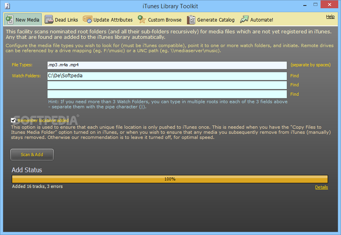The width and height of the screenshot is (341, 235).
Task: Click Find for the third watch folder
Action: 294,94
